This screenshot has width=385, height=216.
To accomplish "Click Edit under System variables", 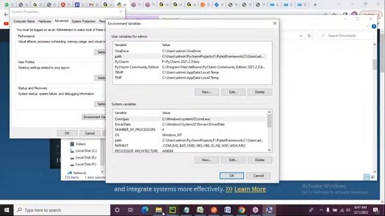I will pyautogui.click(x=233, y=160).
